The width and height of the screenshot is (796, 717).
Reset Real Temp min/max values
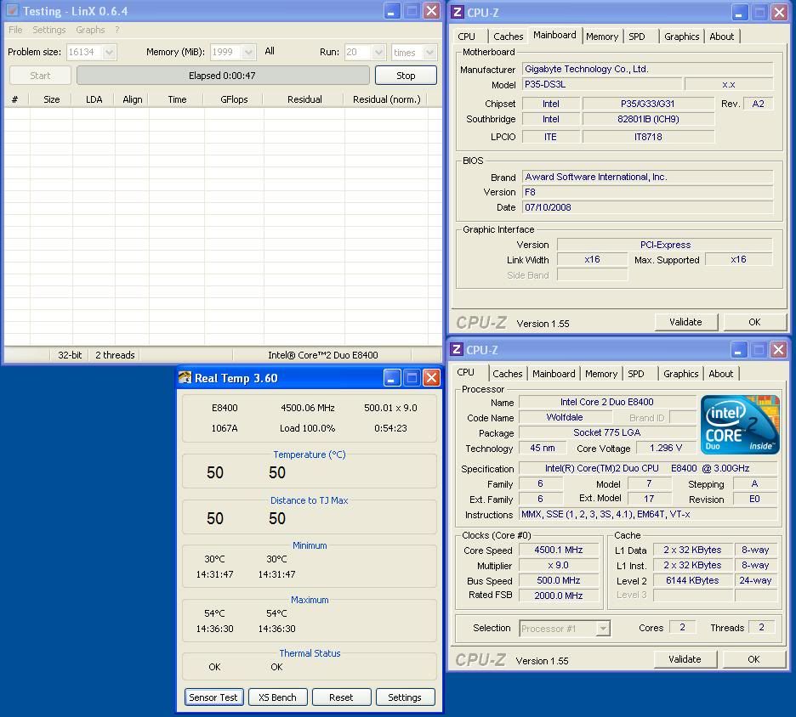point(341,697)
